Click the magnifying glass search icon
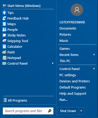This screenshot has width=98, height=118. point(50,111)
